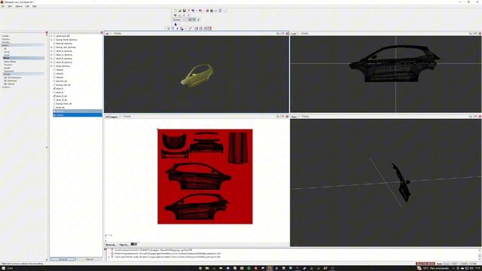Check the door_rr visibility checkbox
The image size is (482, 271).
(x=54, y=92)
